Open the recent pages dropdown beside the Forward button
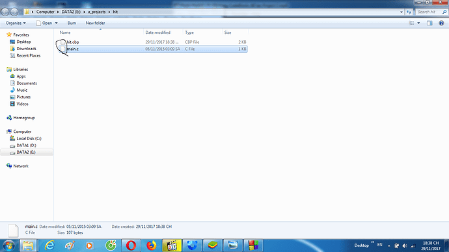 (x=21, y=12)
